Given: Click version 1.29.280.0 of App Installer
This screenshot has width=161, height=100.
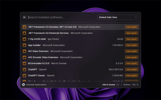Looking at the screenshot, I should (x=117, y=45).
